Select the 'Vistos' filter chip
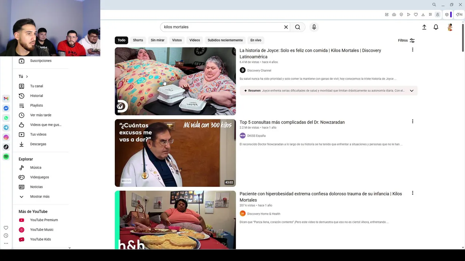This screenshot has height=261, width=465. tap(177, 40)
